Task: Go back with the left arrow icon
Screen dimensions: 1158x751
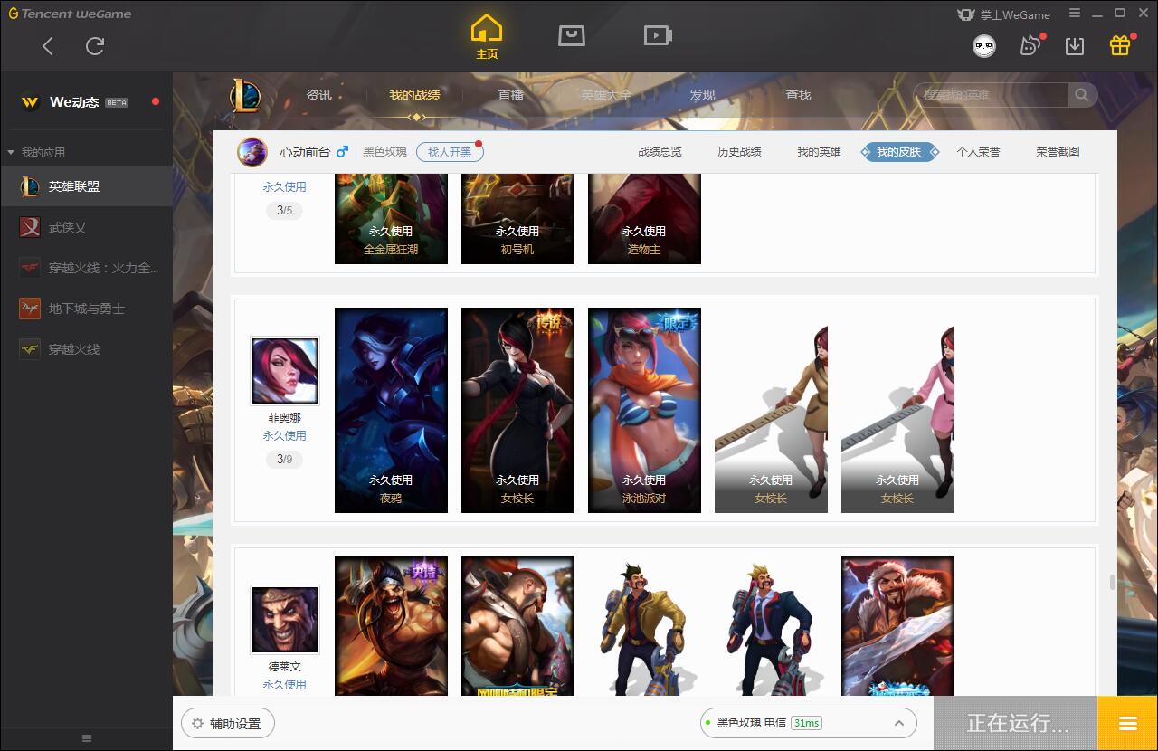Action: point(48,46)
